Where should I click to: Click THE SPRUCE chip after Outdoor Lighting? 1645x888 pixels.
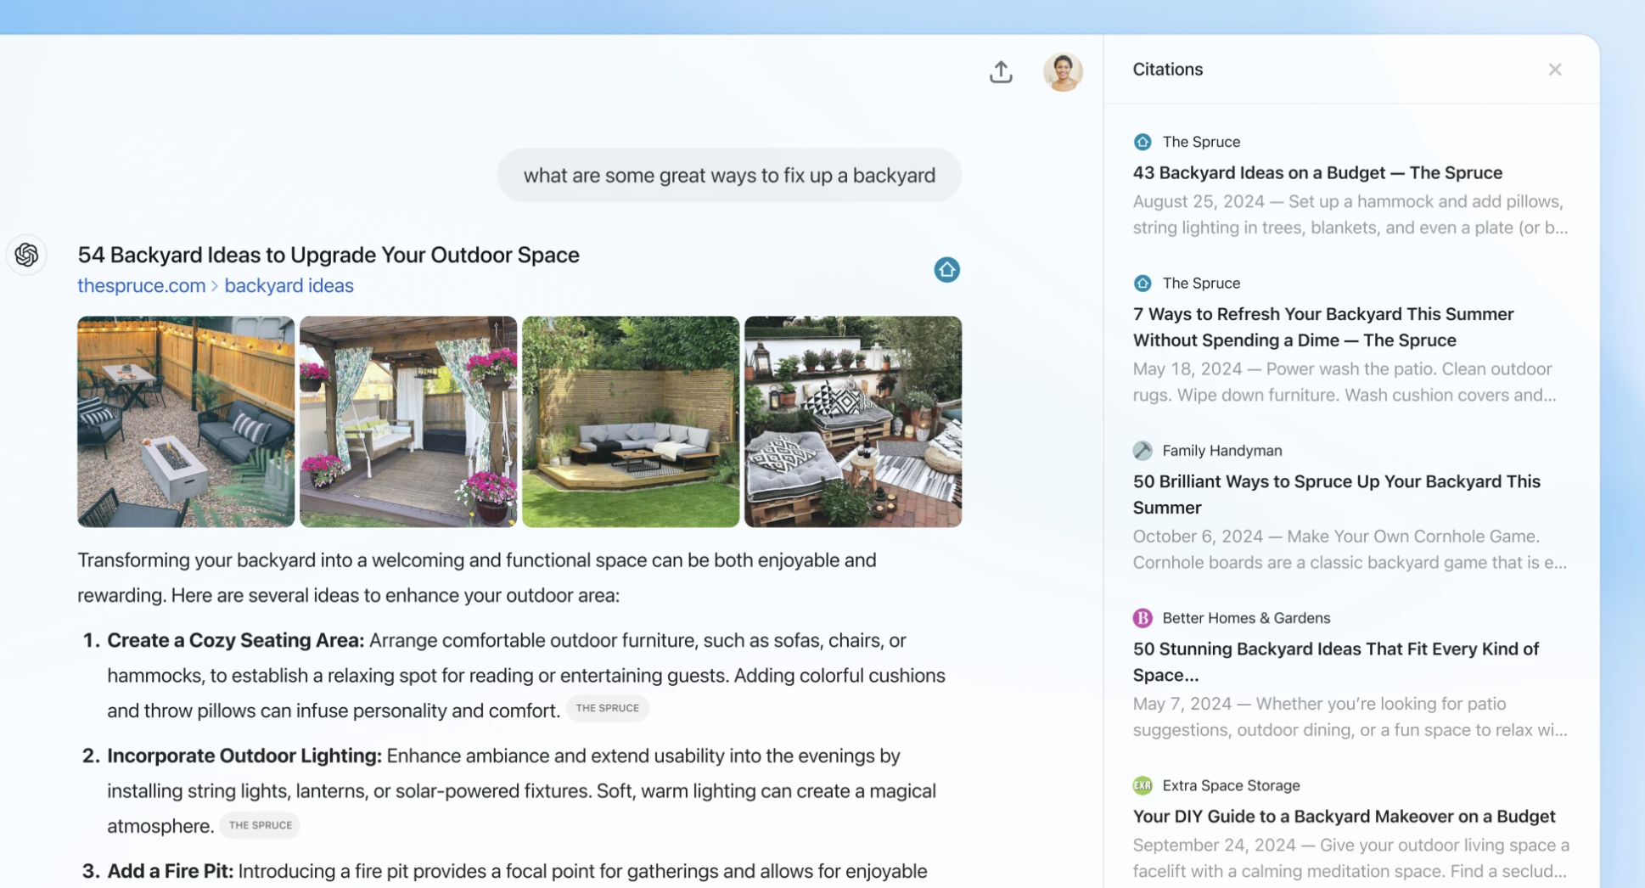tap(260, 825)
